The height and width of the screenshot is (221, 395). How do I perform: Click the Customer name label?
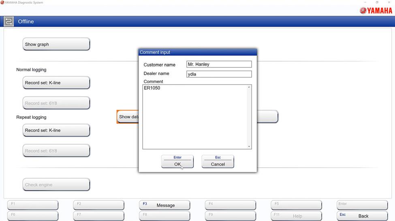160,65
